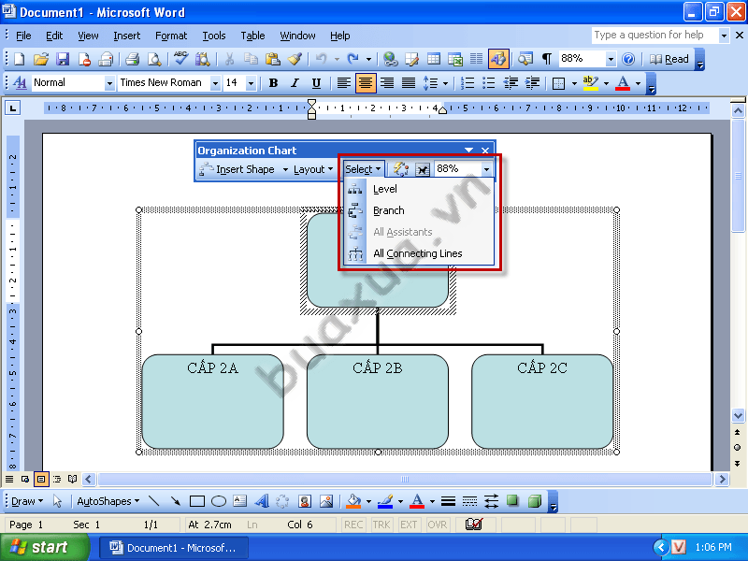The image size is (748, 561).
Task: Open the Font dropdown Times New Roman
Action: (x=215, y=83)
